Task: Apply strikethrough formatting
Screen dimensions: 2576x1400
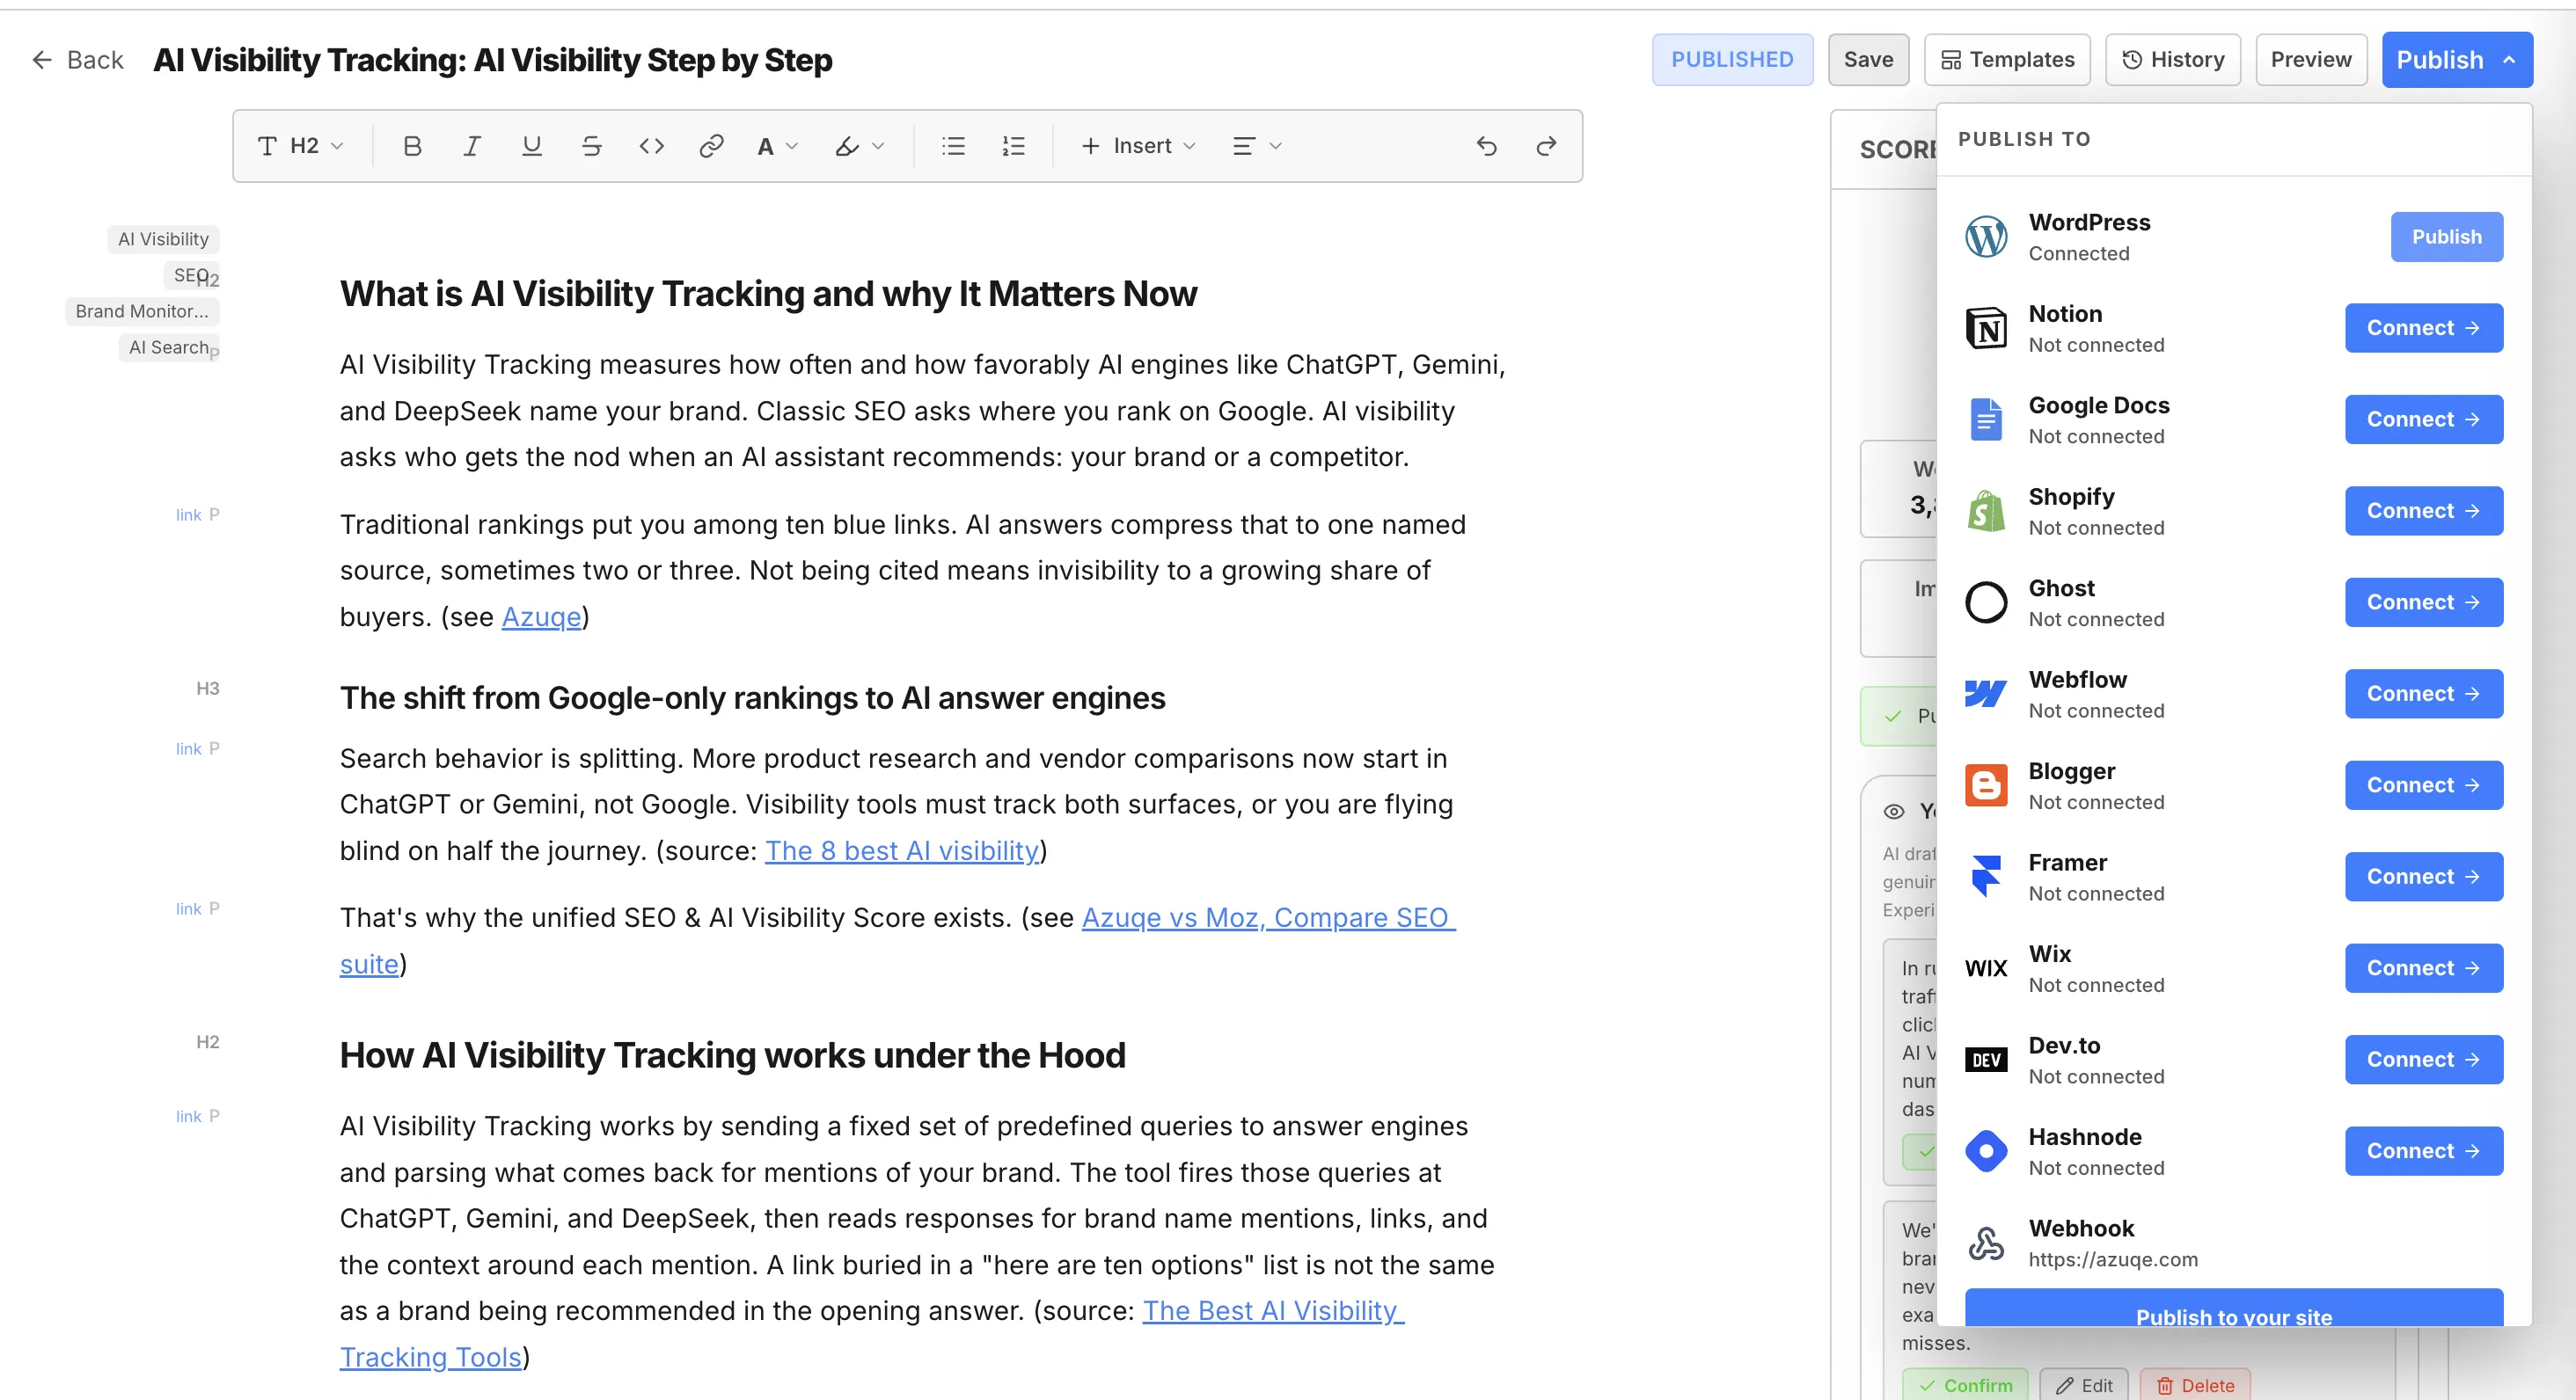Action: [592, 146]
